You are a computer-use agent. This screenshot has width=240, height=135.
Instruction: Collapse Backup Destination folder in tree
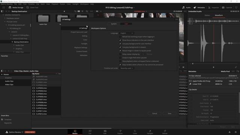(12, 42)
